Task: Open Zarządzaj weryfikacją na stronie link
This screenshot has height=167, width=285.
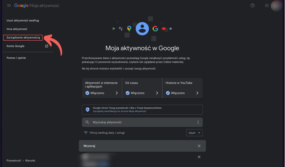Action: click(x=119, y=111)
